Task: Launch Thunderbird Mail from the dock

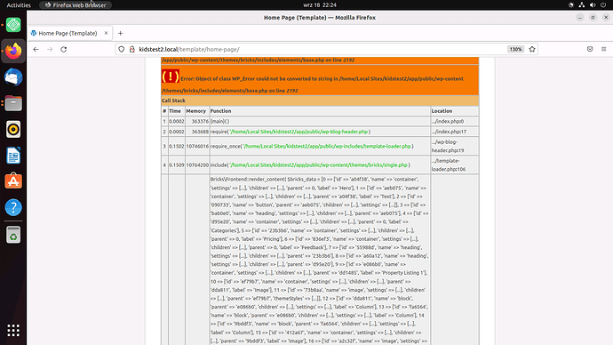Action: [13, 77]
